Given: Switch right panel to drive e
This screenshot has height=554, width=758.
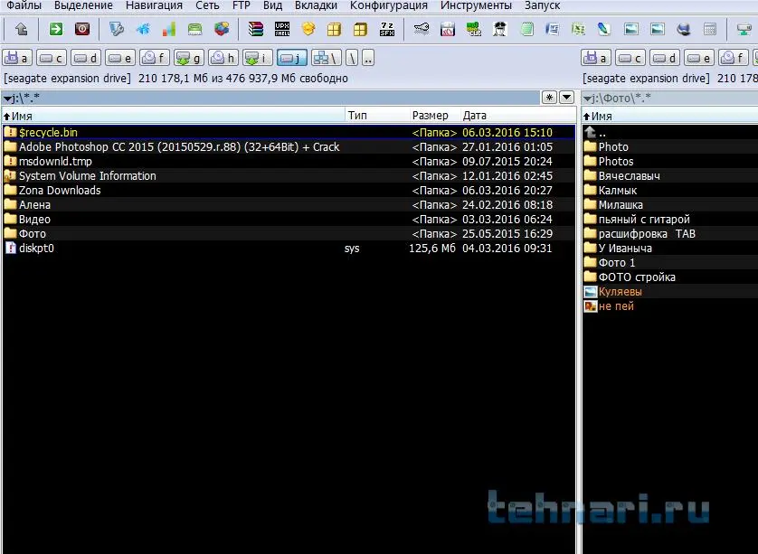Looking at the screenshot, I should coord(699,59).
